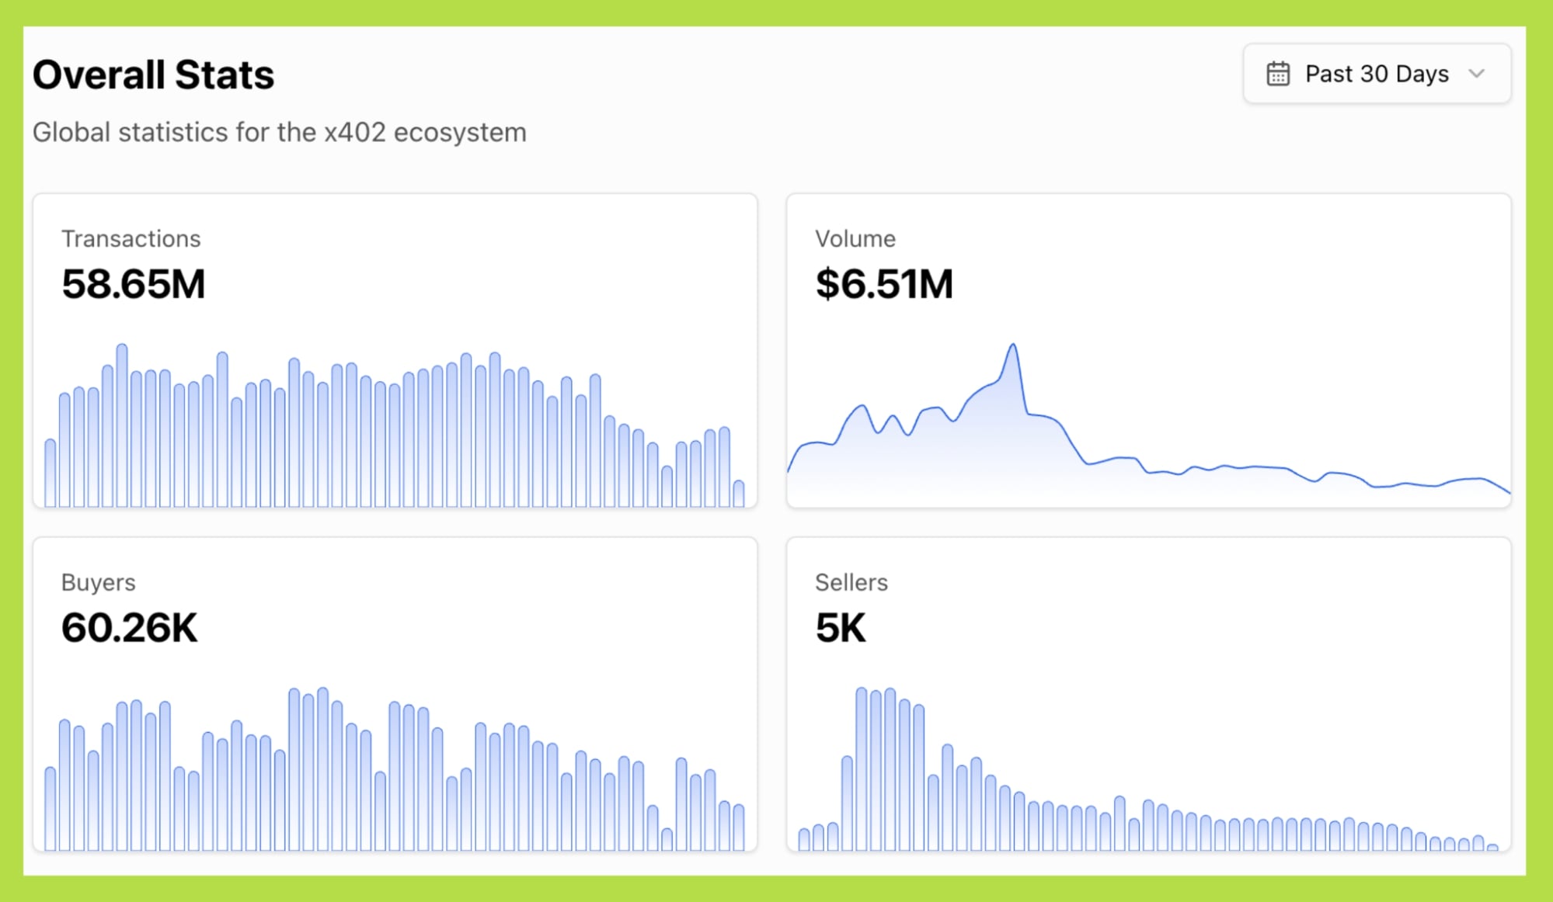Screen dimensions: 1553x902
Task: Click the Overall Stats heading
Action: 153,75
